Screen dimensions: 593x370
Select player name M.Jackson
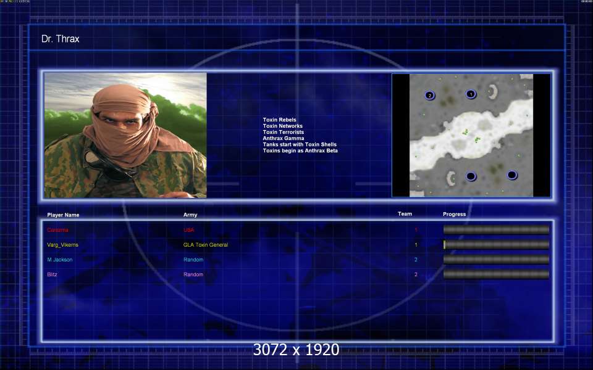click(x=60, y=260)
